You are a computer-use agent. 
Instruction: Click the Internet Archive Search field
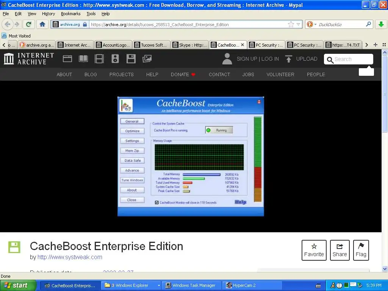349,59
